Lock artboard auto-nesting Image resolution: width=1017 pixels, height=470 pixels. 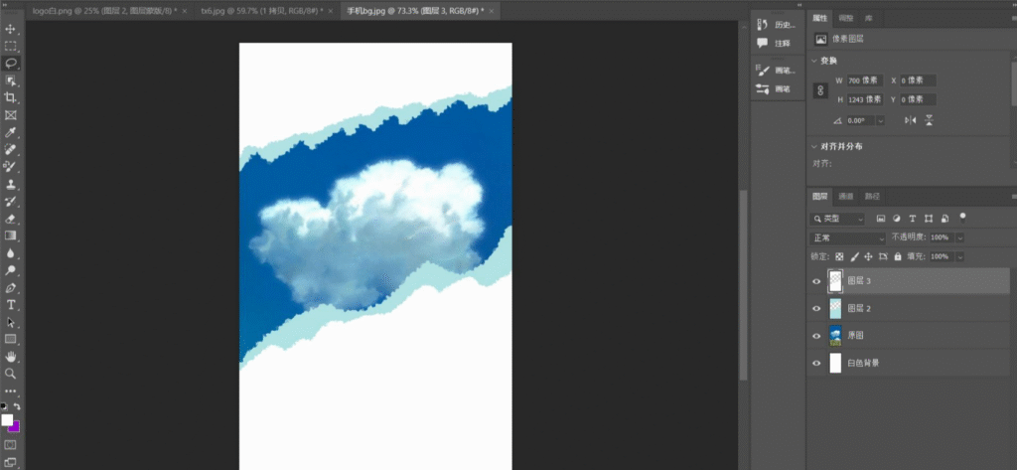coord(883,256)
